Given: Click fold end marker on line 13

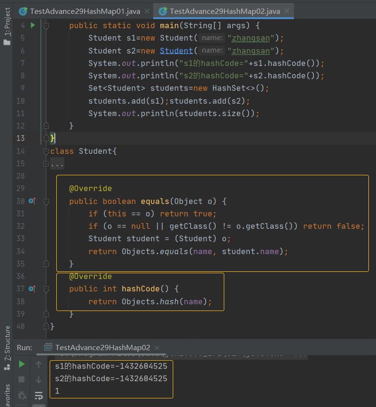Looking at the screenshot, I should [46, 139].
